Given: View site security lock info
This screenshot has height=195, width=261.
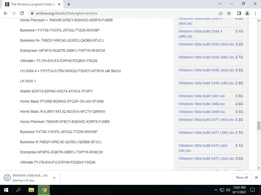Looking at the screenshot, I should (x=32, y=13).
